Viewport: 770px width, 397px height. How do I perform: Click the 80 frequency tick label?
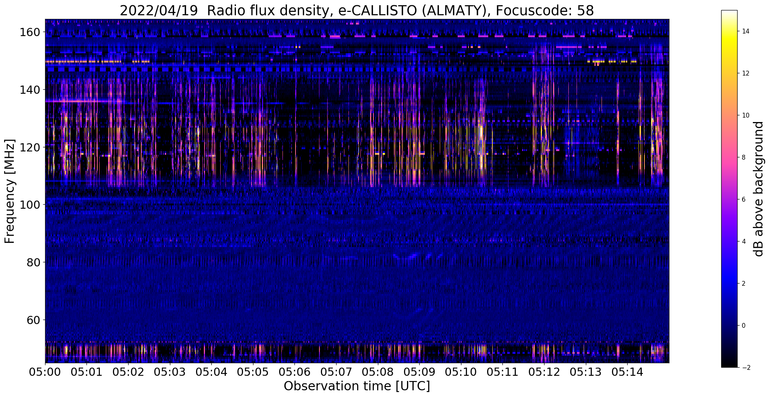click(33, 262)
